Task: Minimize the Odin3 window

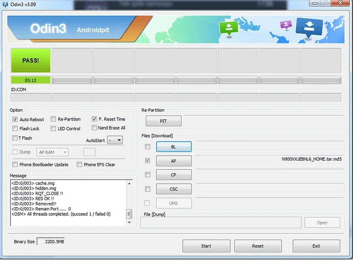Action: tap(315, 3)
